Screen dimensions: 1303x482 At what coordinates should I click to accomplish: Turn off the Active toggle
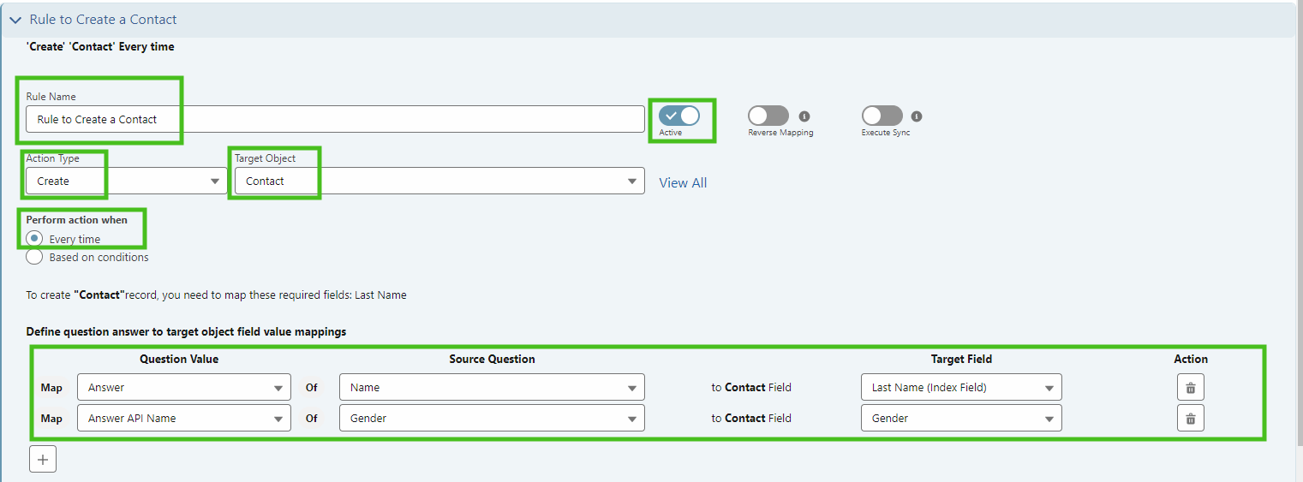tap(679, 116)
